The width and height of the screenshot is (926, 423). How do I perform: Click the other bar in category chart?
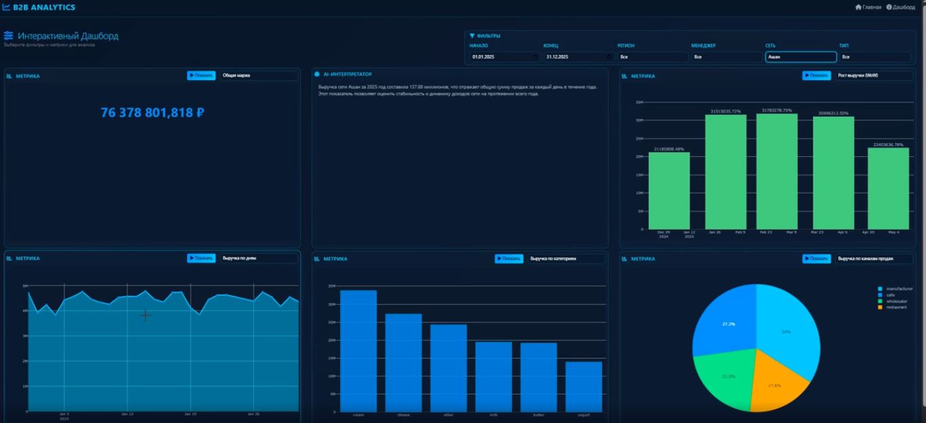tap(449, 368)
